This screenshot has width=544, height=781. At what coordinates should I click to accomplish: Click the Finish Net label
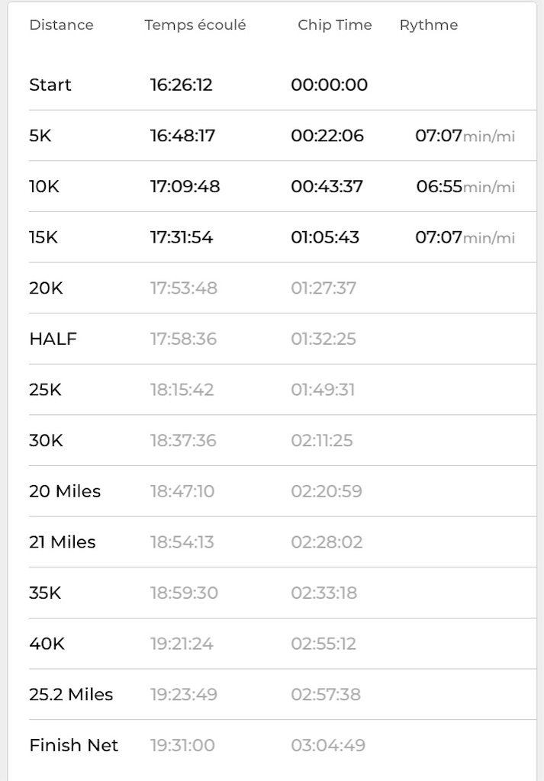tap(74, 745)
